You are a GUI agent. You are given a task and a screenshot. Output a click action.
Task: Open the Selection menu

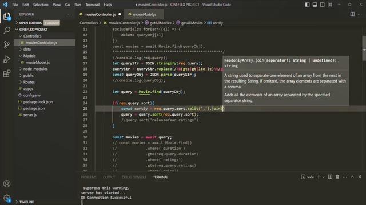tap(41, 5)
